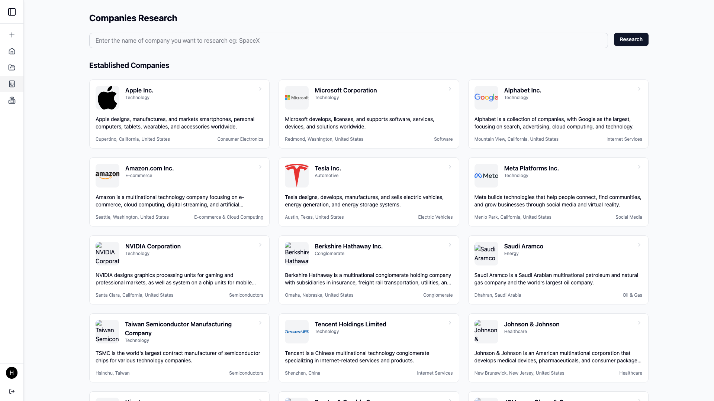
Task: Click the plus icon in sidebar
Action: [x=12, y=35]
